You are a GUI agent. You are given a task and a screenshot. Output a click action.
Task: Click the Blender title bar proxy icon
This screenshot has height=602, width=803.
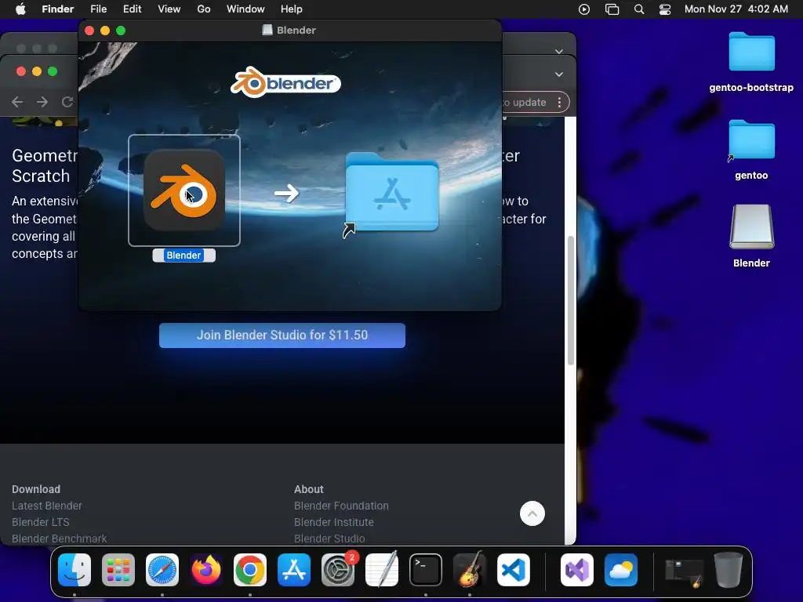tap(267, 31)
